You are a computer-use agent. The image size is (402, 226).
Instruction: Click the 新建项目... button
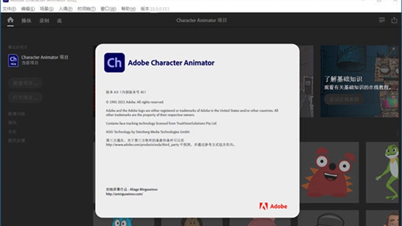click(x=25, y=83)
